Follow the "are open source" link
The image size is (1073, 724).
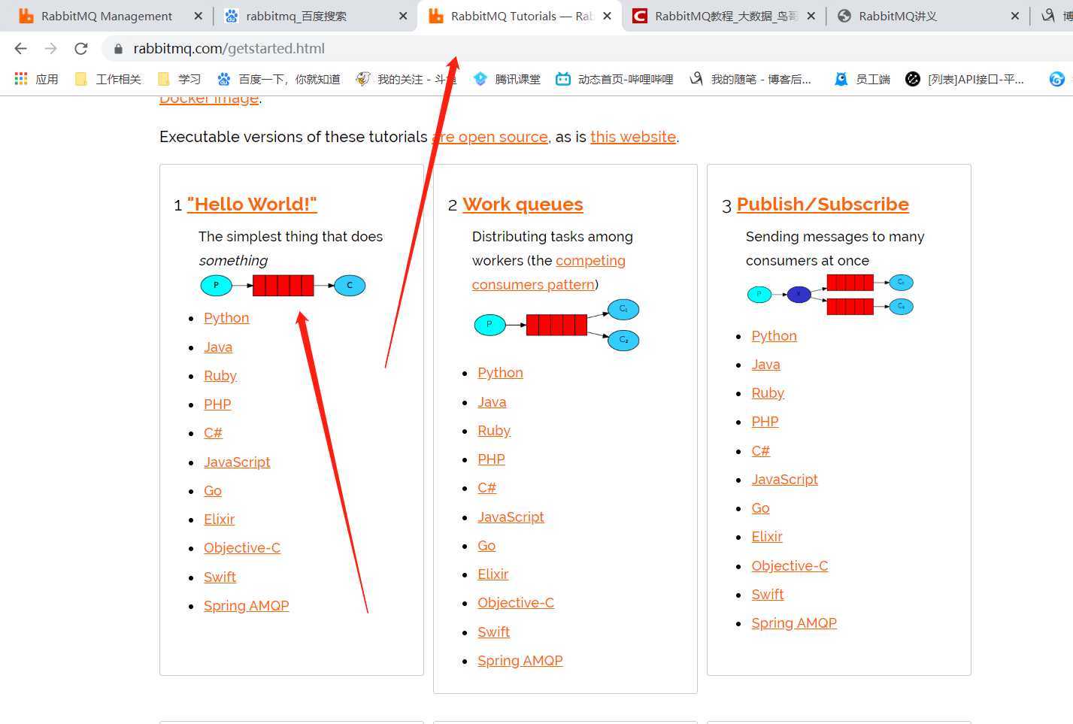[490, 137]
